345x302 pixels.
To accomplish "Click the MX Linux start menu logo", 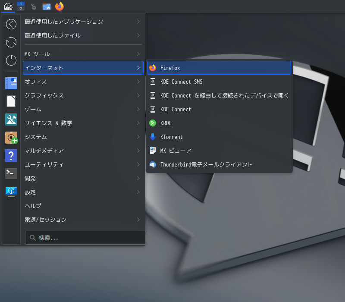I will click(x=8, y=6).
